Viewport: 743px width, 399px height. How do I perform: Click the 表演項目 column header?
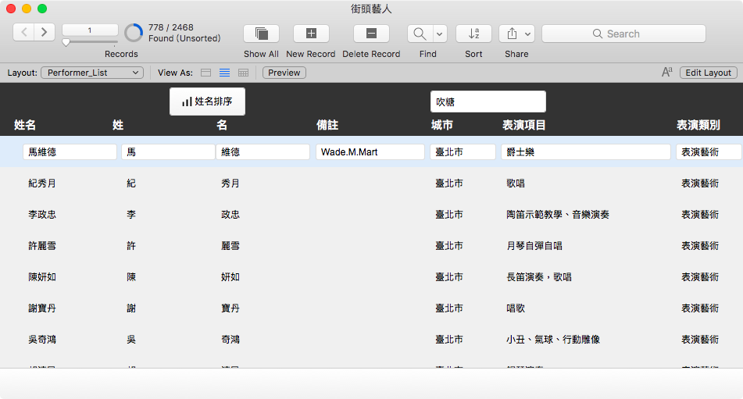[524, 125]
